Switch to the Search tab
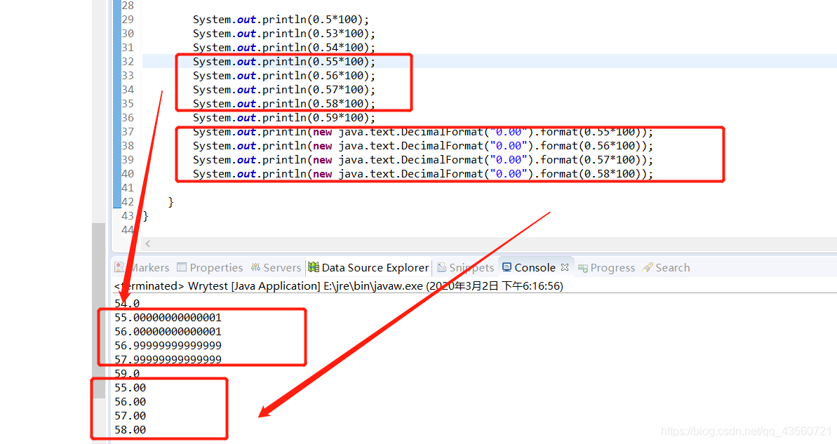The image size is (837, 444). click(667, 267)
